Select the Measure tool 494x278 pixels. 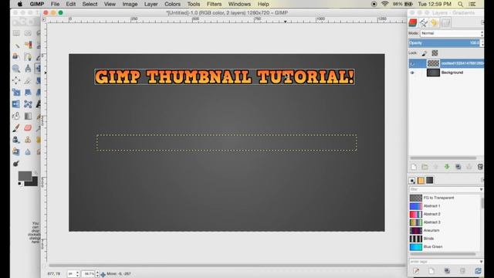(28, 69)
